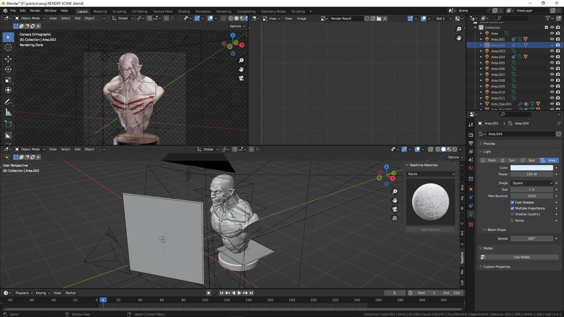The image size is (564, 317).
Task: Hide Area.003 with its eye toggle
Action: (552, 51)
